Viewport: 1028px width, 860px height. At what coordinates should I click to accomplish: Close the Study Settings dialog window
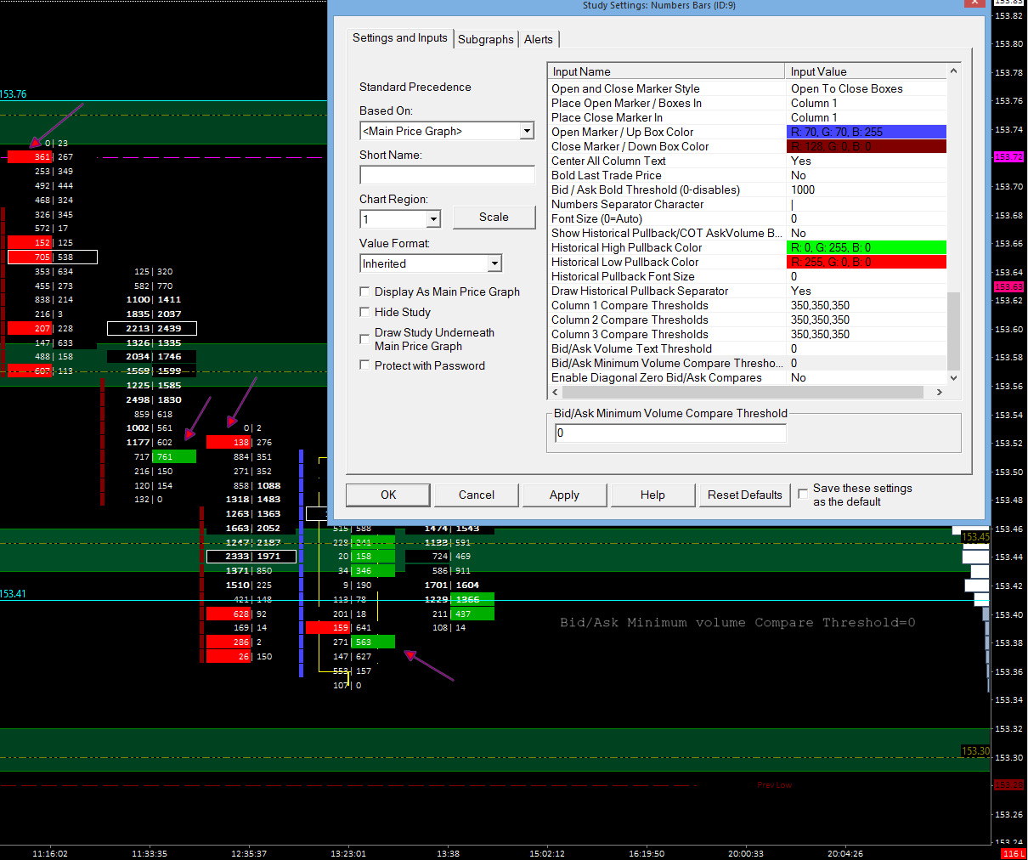tap(974, 3)
